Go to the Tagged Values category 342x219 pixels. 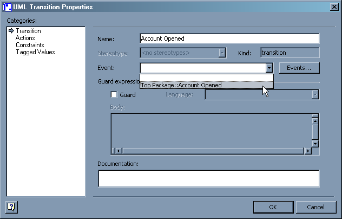(35, 53)
